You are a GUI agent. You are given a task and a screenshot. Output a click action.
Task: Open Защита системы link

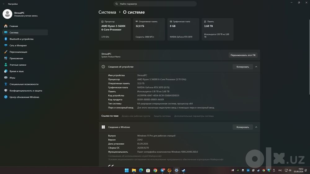[x=162, y=116]
